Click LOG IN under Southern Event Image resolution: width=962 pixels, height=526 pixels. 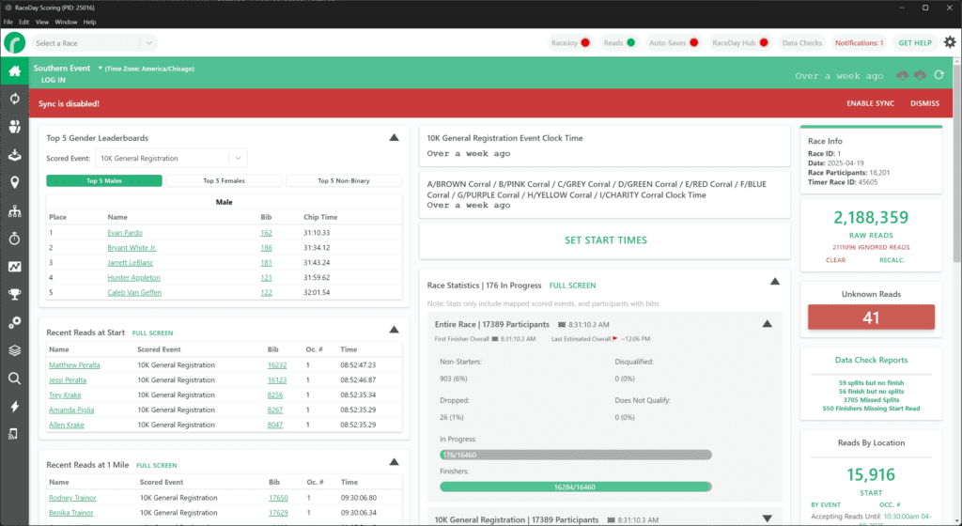pyautogui.click(x=54, y=81)
